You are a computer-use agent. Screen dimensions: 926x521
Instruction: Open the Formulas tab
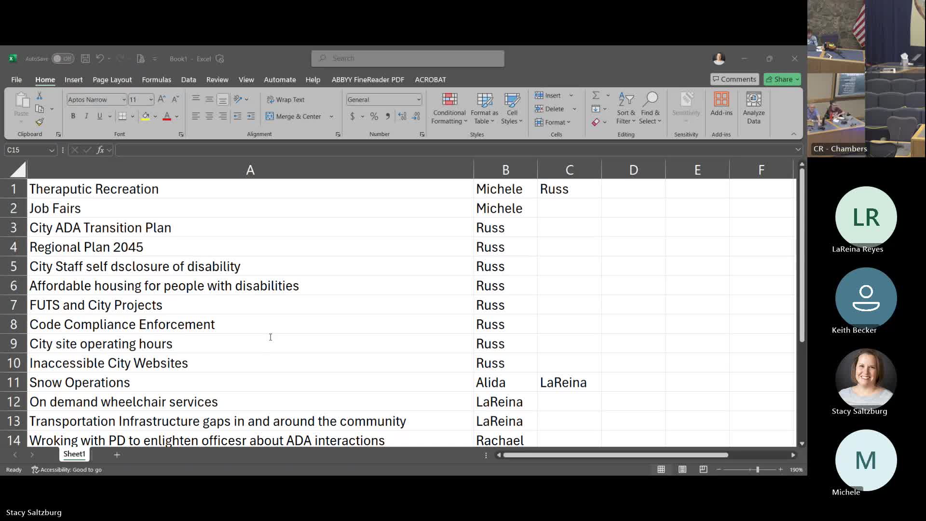point(156,80)
